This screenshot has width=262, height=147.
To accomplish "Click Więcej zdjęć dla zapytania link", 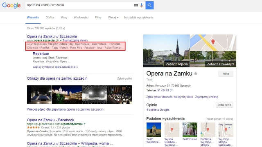I will 65,109.
